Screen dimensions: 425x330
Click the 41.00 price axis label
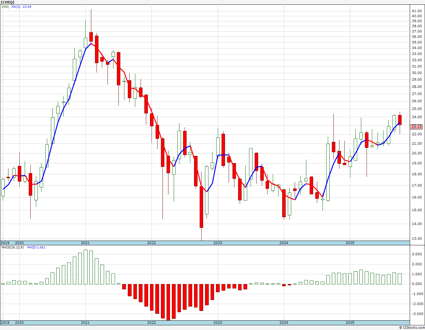point(417,11)
